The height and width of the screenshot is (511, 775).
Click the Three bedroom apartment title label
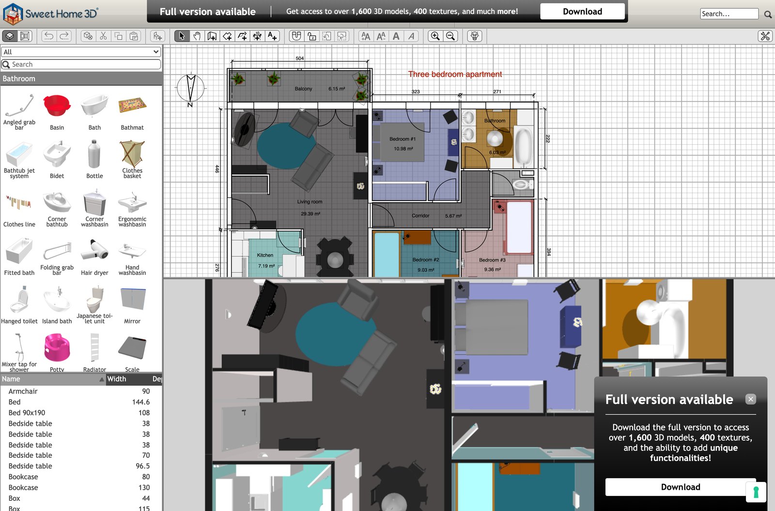pyautogui.click(x=455, y=74)
